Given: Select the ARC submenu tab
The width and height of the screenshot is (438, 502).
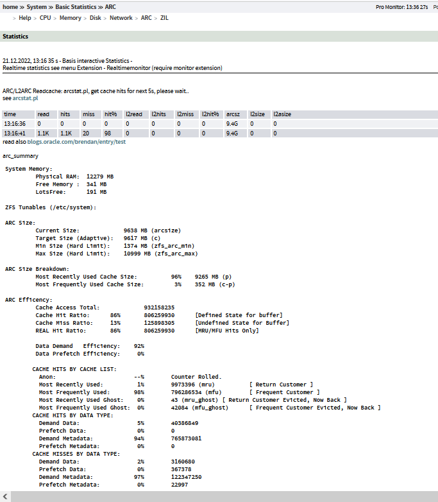Looking at the screenshot, I should point(147,18).
